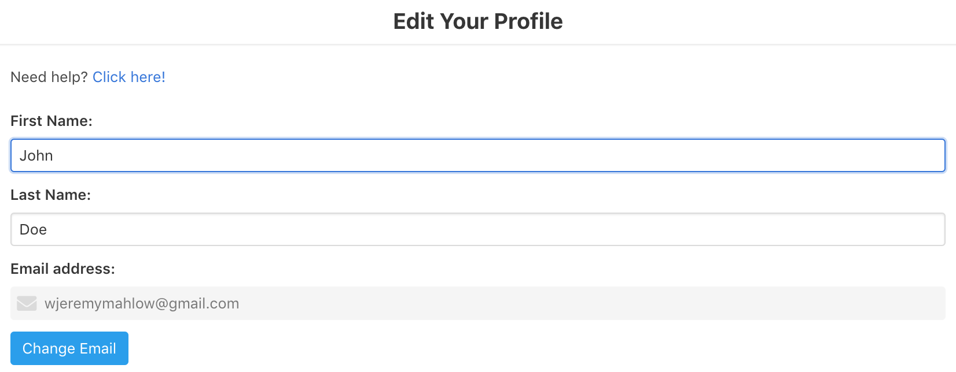Open the "Click here!" help link
The image size is (956, 372).
(x=129, y=77)
